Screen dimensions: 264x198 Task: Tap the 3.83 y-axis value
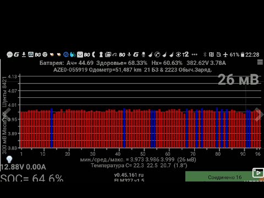(13, 148)
